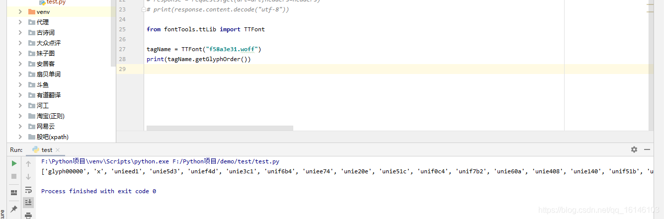Expand the 有道翻译 folder
This screenshot has width=664, height=219.
(x=20, y=95)
